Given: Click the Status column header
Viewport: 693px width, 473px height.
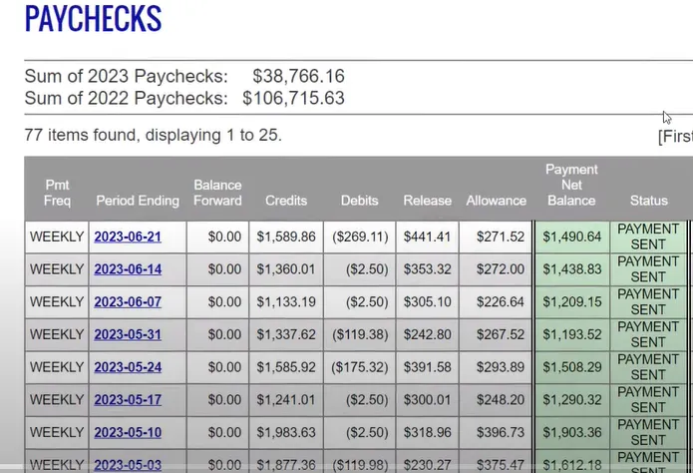Looking at the screenshot, I should [x=648, y=201].
